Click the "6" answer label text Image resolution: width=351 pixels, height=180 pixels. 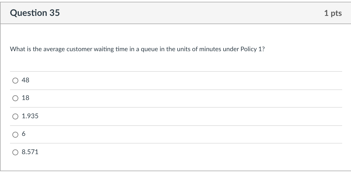24,134
